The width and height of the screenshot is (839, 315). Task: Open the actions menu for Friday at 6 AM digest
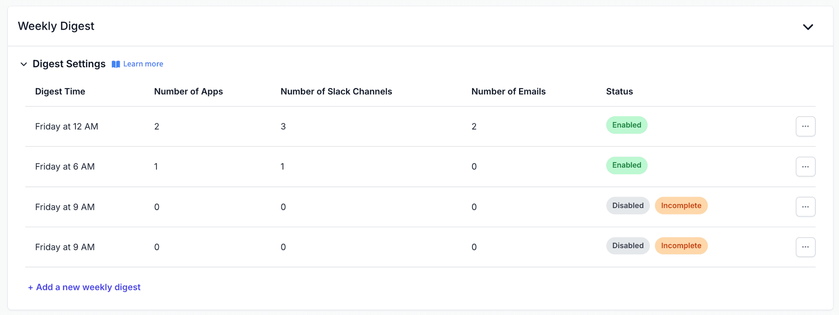[805, 166]
